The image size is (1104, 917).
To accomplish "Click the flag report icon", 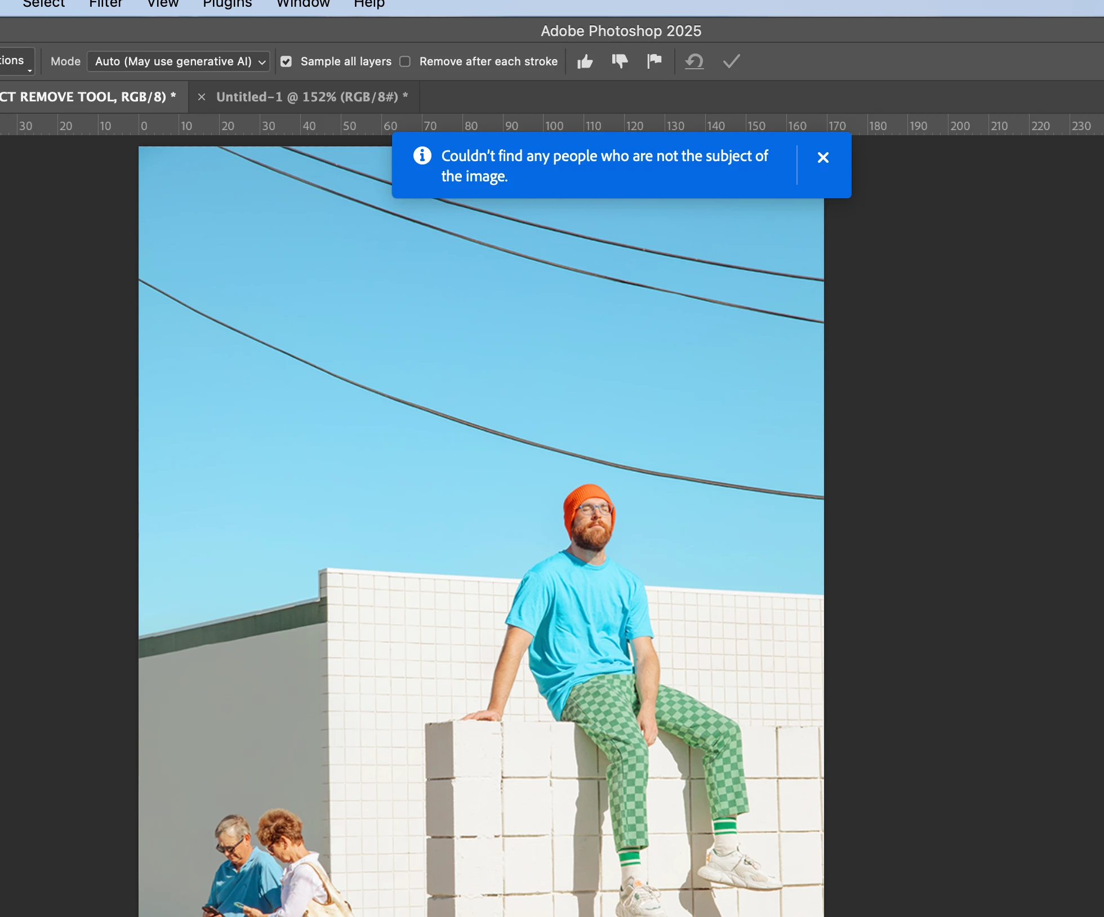I will tap(654, 61).
